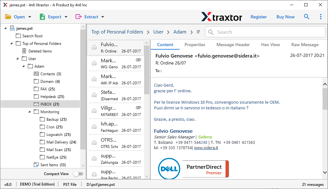This screenshot has width=328, height=189.
Task: View the Raw Message tab
Action: coord(305,45)
